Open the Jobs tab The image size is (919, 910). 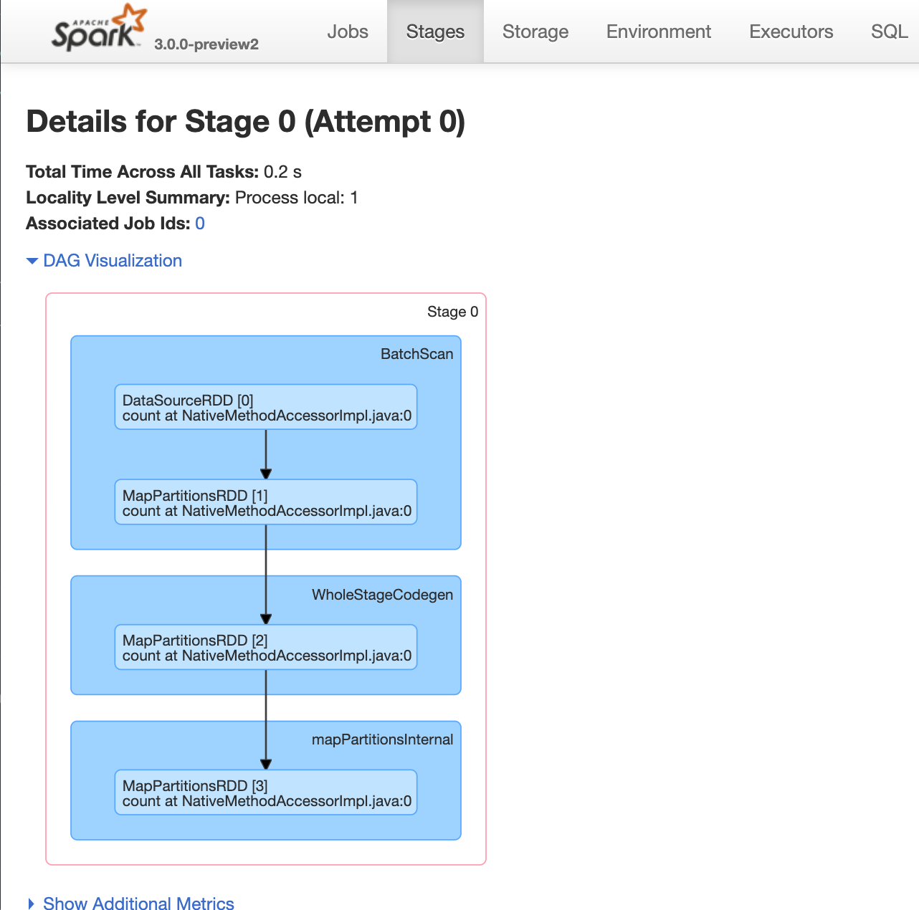(348, 32)
